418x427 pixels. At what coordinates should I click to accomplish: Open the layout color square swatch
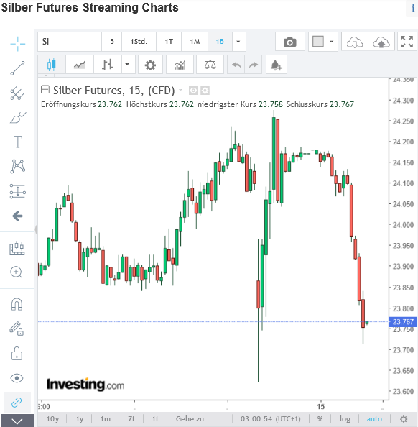point(318,42)
